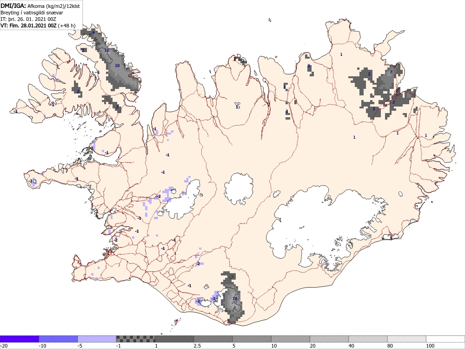Click the "-5" legend label
Viewport: 465px width, 349px height.
(80, 346)
